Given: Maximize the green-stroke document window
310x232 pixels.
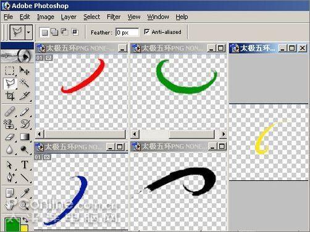Looking at the screenshot, I should click(220, 48).
